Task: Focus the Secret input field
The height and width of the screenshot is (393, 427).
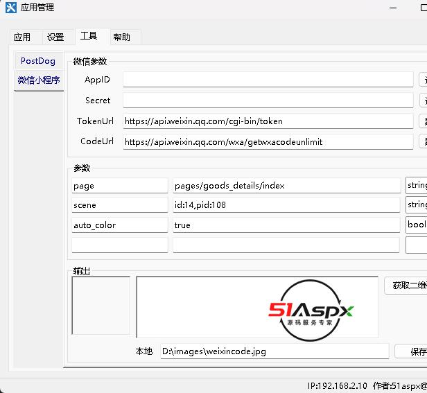Action: [x=268, y=101]
